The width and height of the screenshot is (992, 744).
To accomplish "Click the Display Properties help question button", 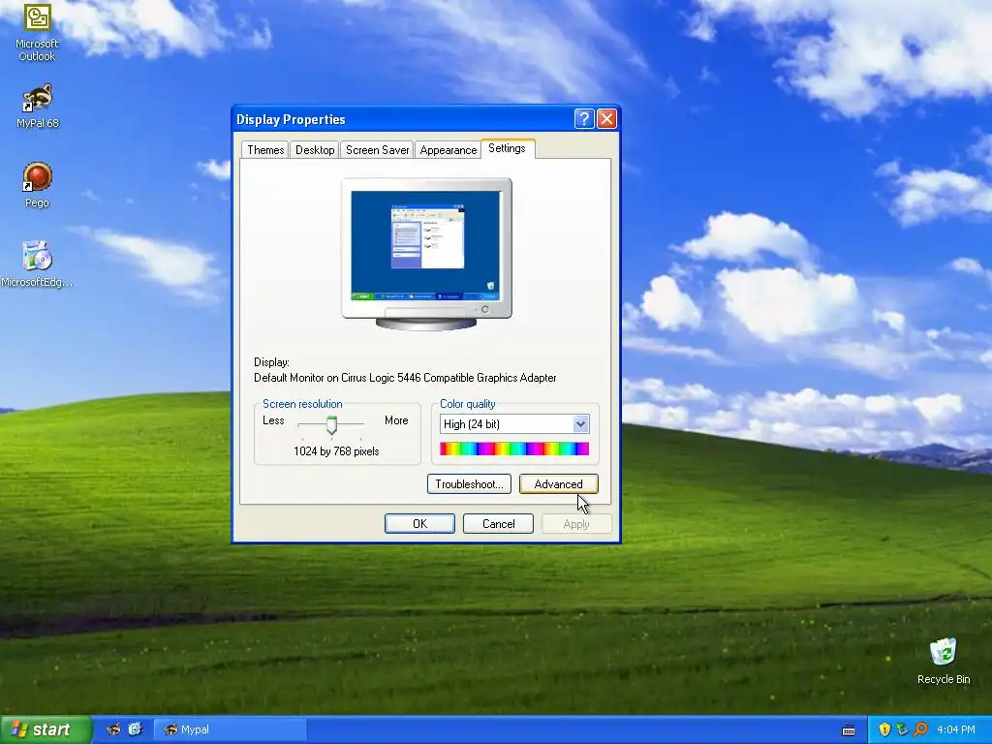I will pos(584,119).
